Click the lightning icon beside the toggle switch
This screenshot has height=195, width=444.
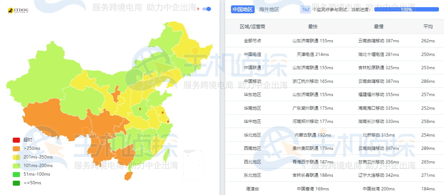[x=198, y=9]
